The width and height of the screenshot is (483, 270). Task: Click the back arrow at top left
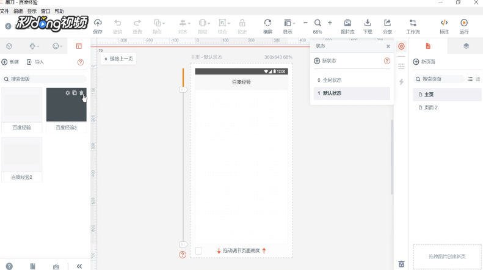[9, 26]
